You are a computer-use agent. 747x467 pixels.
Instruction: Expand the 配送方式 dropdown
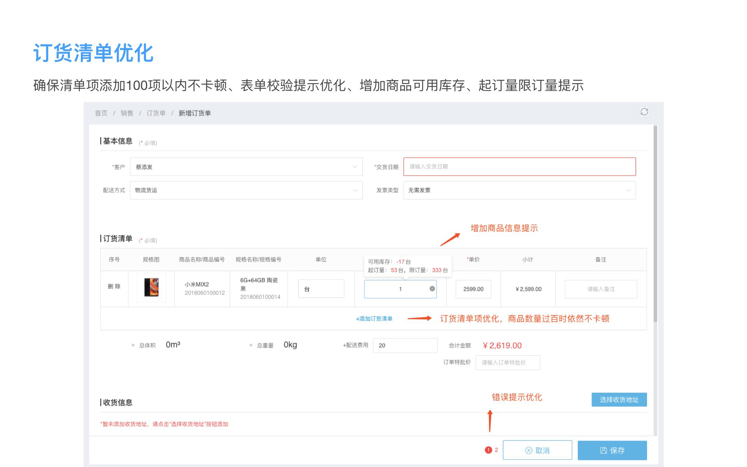(x=246, y=190)
